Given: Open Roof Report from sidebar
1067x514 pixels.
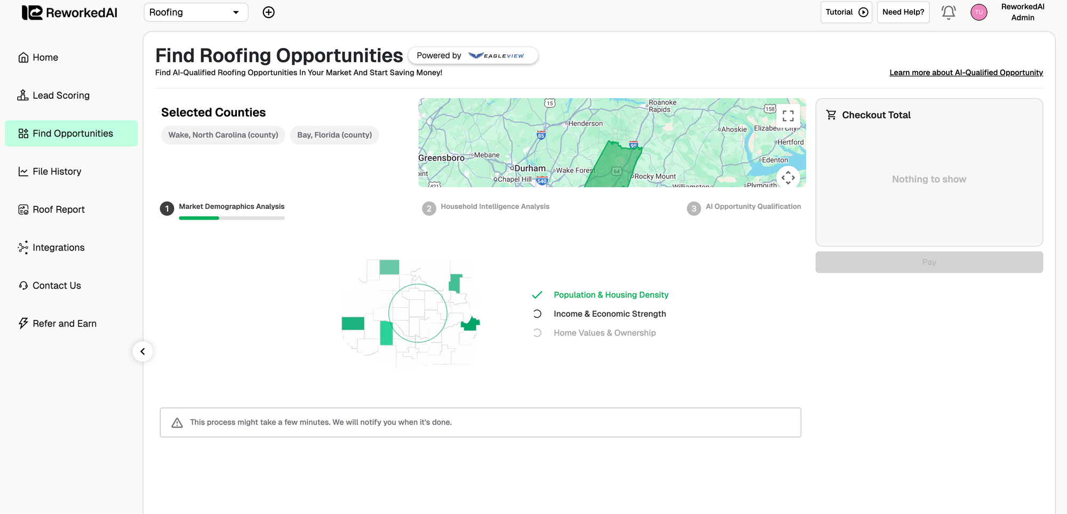Looking at the screenshot, I should 58,210.
